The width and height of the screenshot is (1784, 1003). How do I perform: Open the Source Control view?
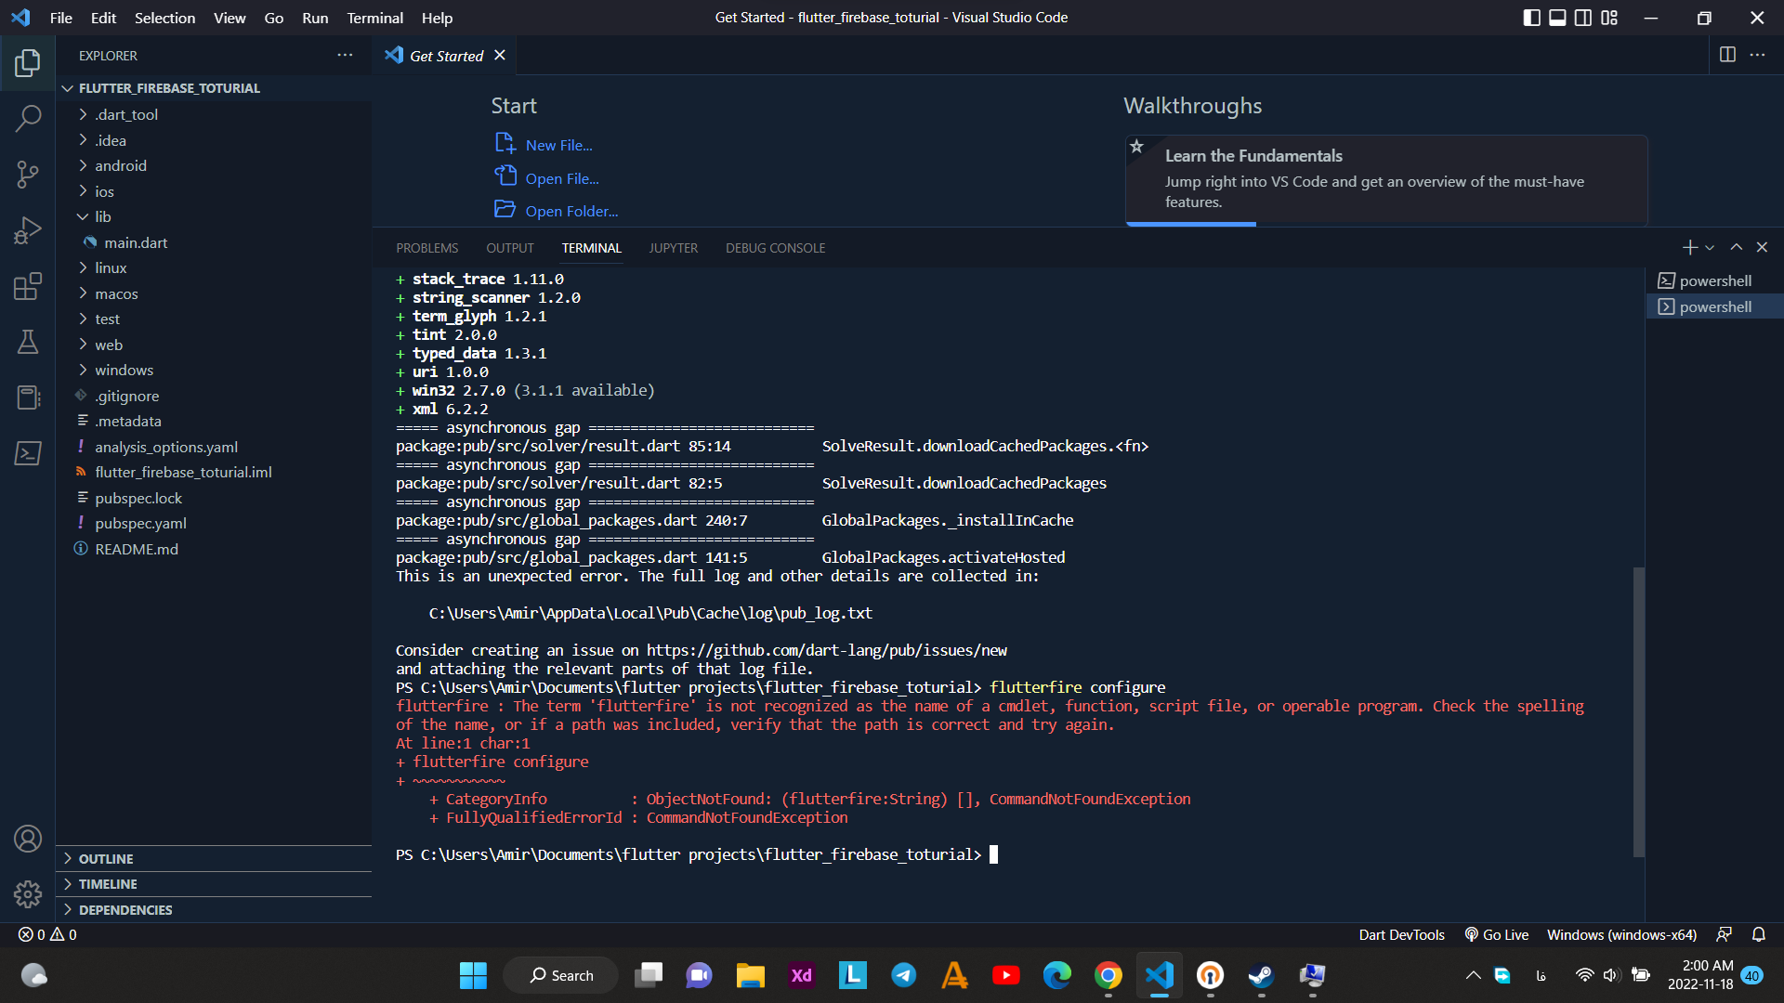28,174
